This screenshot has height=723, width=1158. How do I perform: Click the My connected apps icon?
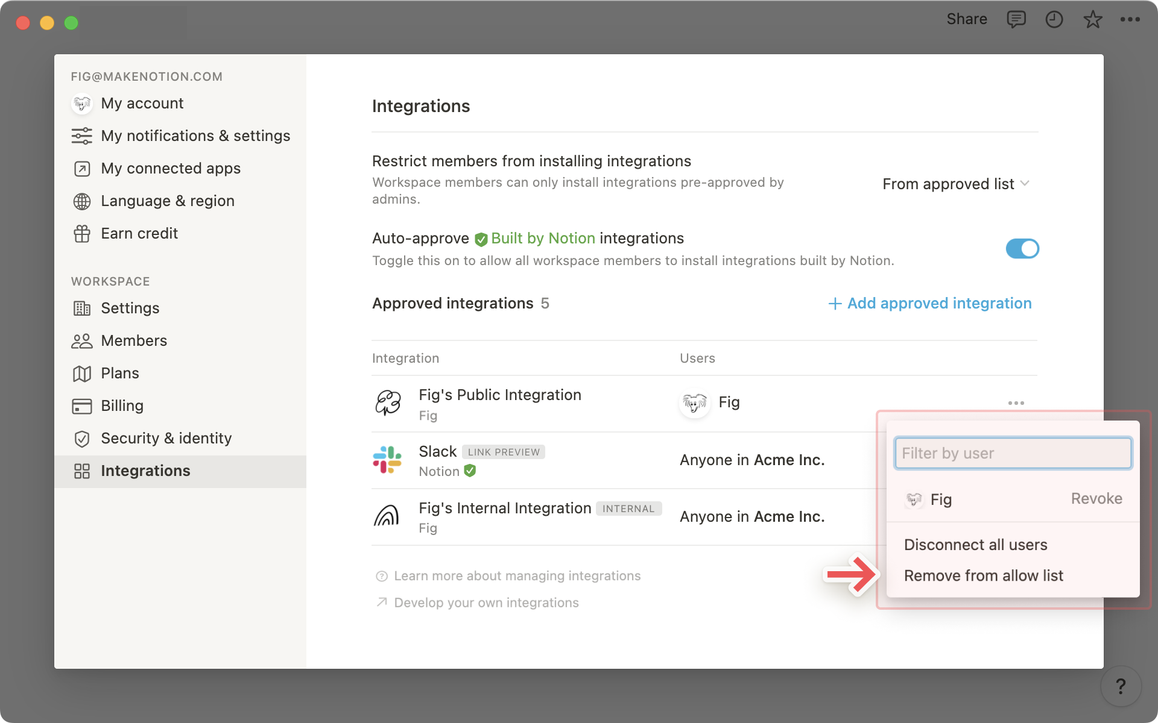(x=81, y=168)
